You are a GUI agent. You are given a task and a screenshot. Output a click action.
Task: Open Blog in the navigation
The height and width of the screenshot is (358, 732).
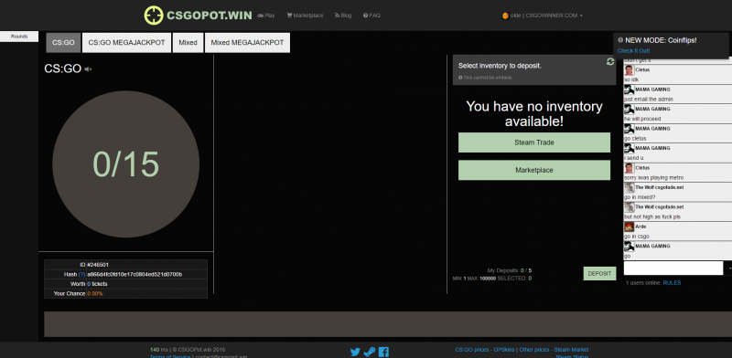pyautogui.click(x=343, y=16)
